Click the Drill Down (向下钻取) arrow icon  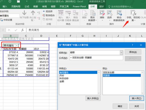click(x=24, y=13)
